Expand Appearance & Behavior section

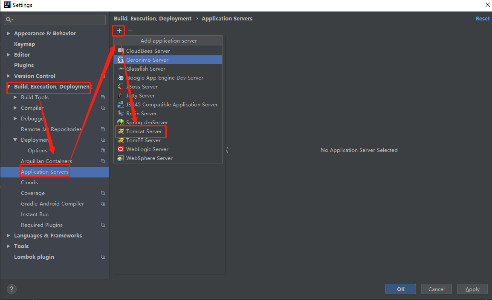[x=9, y=33]
